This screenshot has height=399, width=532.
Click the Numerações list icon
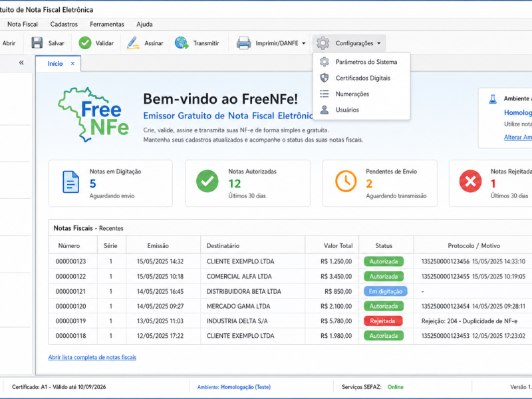point(325,94)
